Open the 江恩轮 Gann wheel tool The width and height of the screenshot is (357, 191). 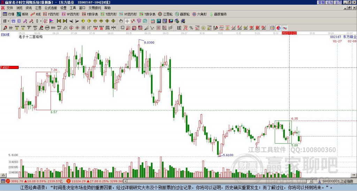click(165, 14)
